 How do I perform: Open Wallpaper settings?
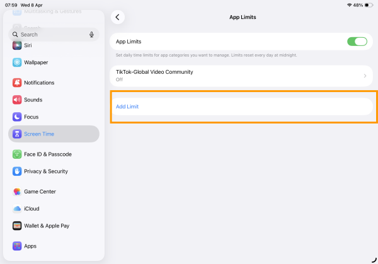[54, 62]
